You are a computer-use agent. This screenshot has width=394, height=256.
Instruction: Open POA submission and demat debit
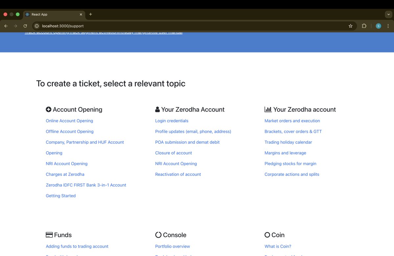(x=187, y=142)
